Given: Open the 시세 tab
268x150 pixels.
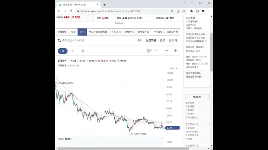Looking at the screenshot, I should click(73, 32).
